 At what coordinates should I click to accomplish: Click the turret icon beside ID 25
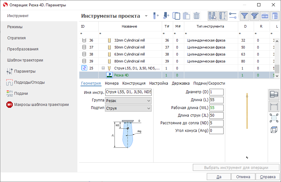(84, 68)
